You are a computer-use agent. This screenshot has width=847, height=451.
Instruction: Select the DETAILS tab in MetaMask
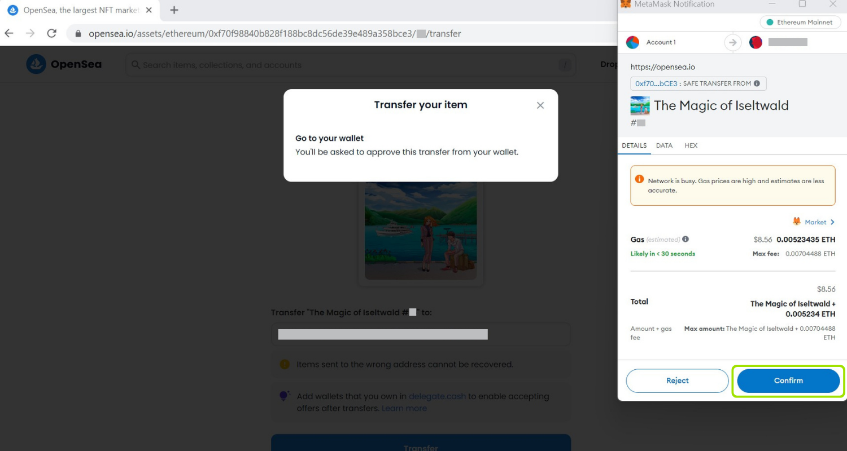[634, 145]
